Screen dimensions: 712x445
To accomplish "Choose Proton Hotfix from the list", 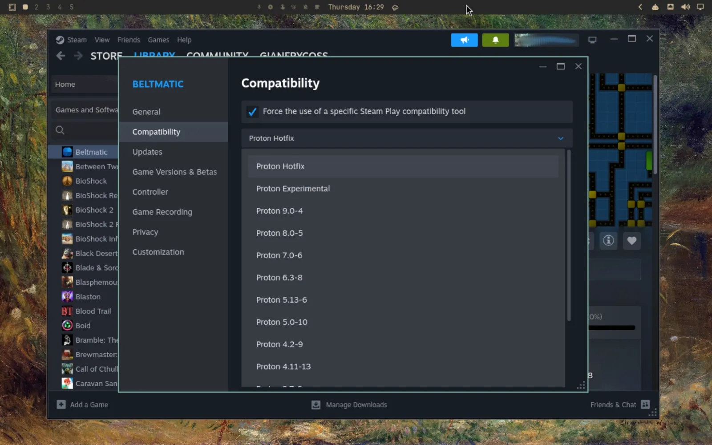I will [403, 166].
